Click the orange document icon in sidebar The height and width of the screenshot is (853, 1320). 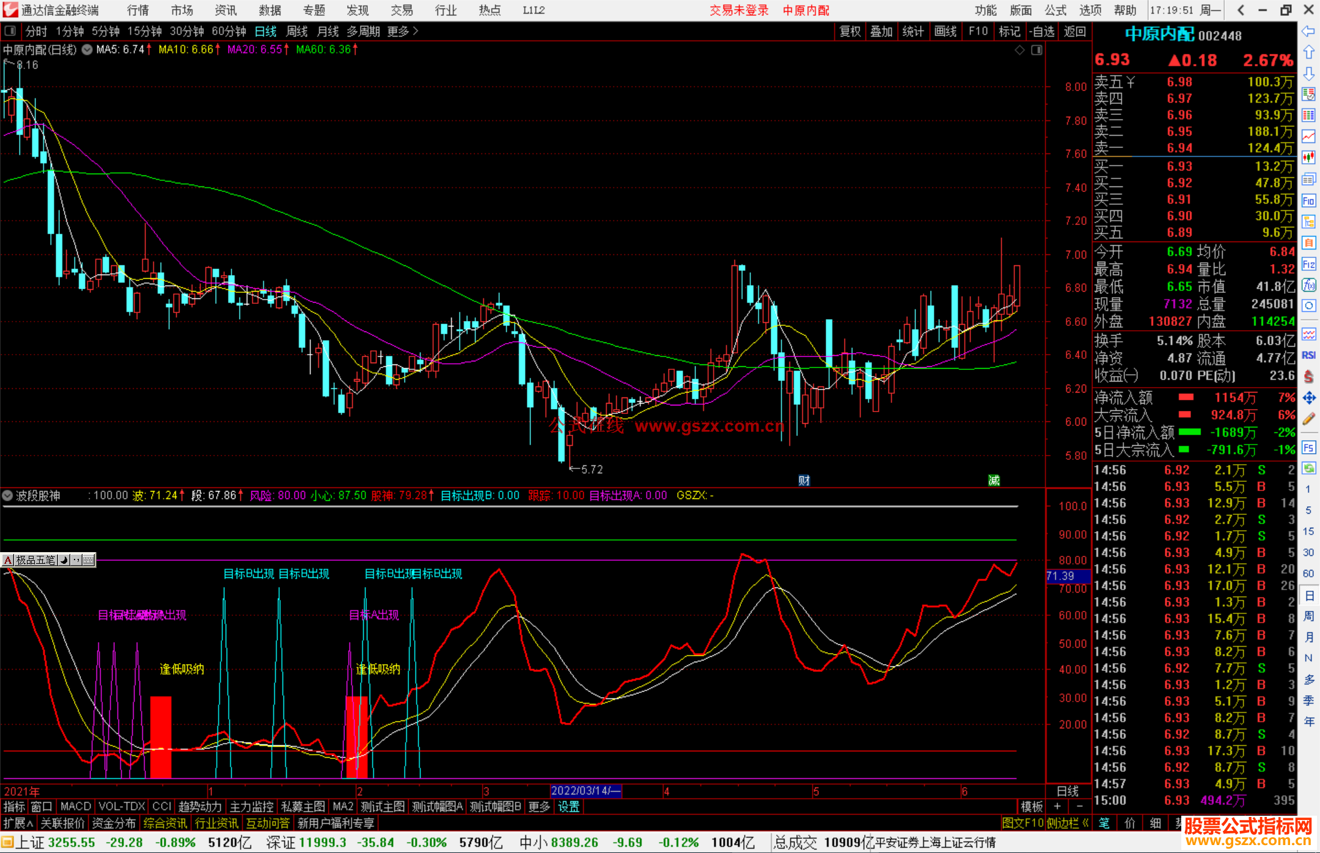tap(1308, 243)
